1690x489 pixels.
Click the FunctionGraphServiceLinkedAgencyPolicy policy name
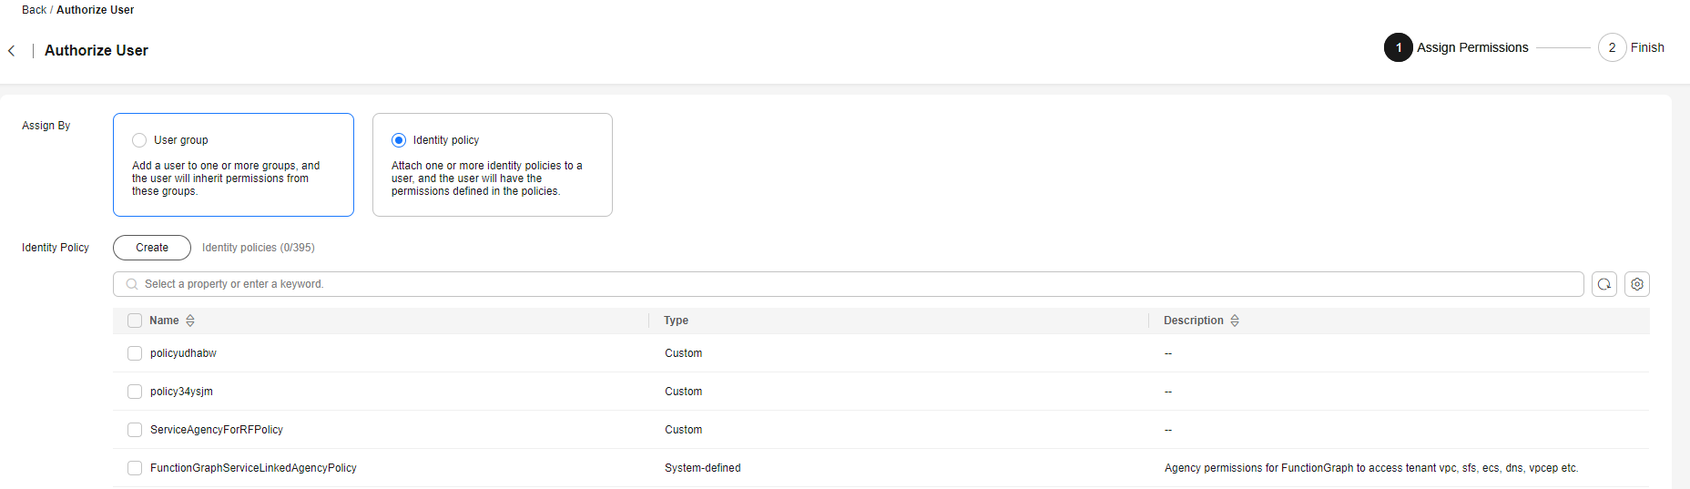tap(253, 468)
